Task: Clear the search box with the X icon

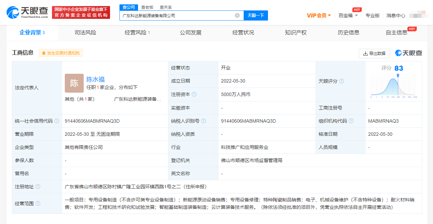Action: (x=237, y=15)
